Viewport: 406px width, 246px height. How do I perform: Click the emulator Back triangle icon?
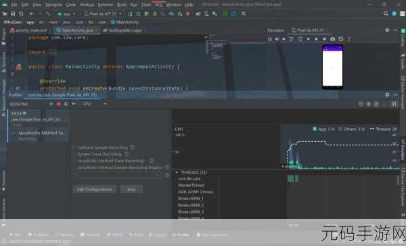click(308, 39)
